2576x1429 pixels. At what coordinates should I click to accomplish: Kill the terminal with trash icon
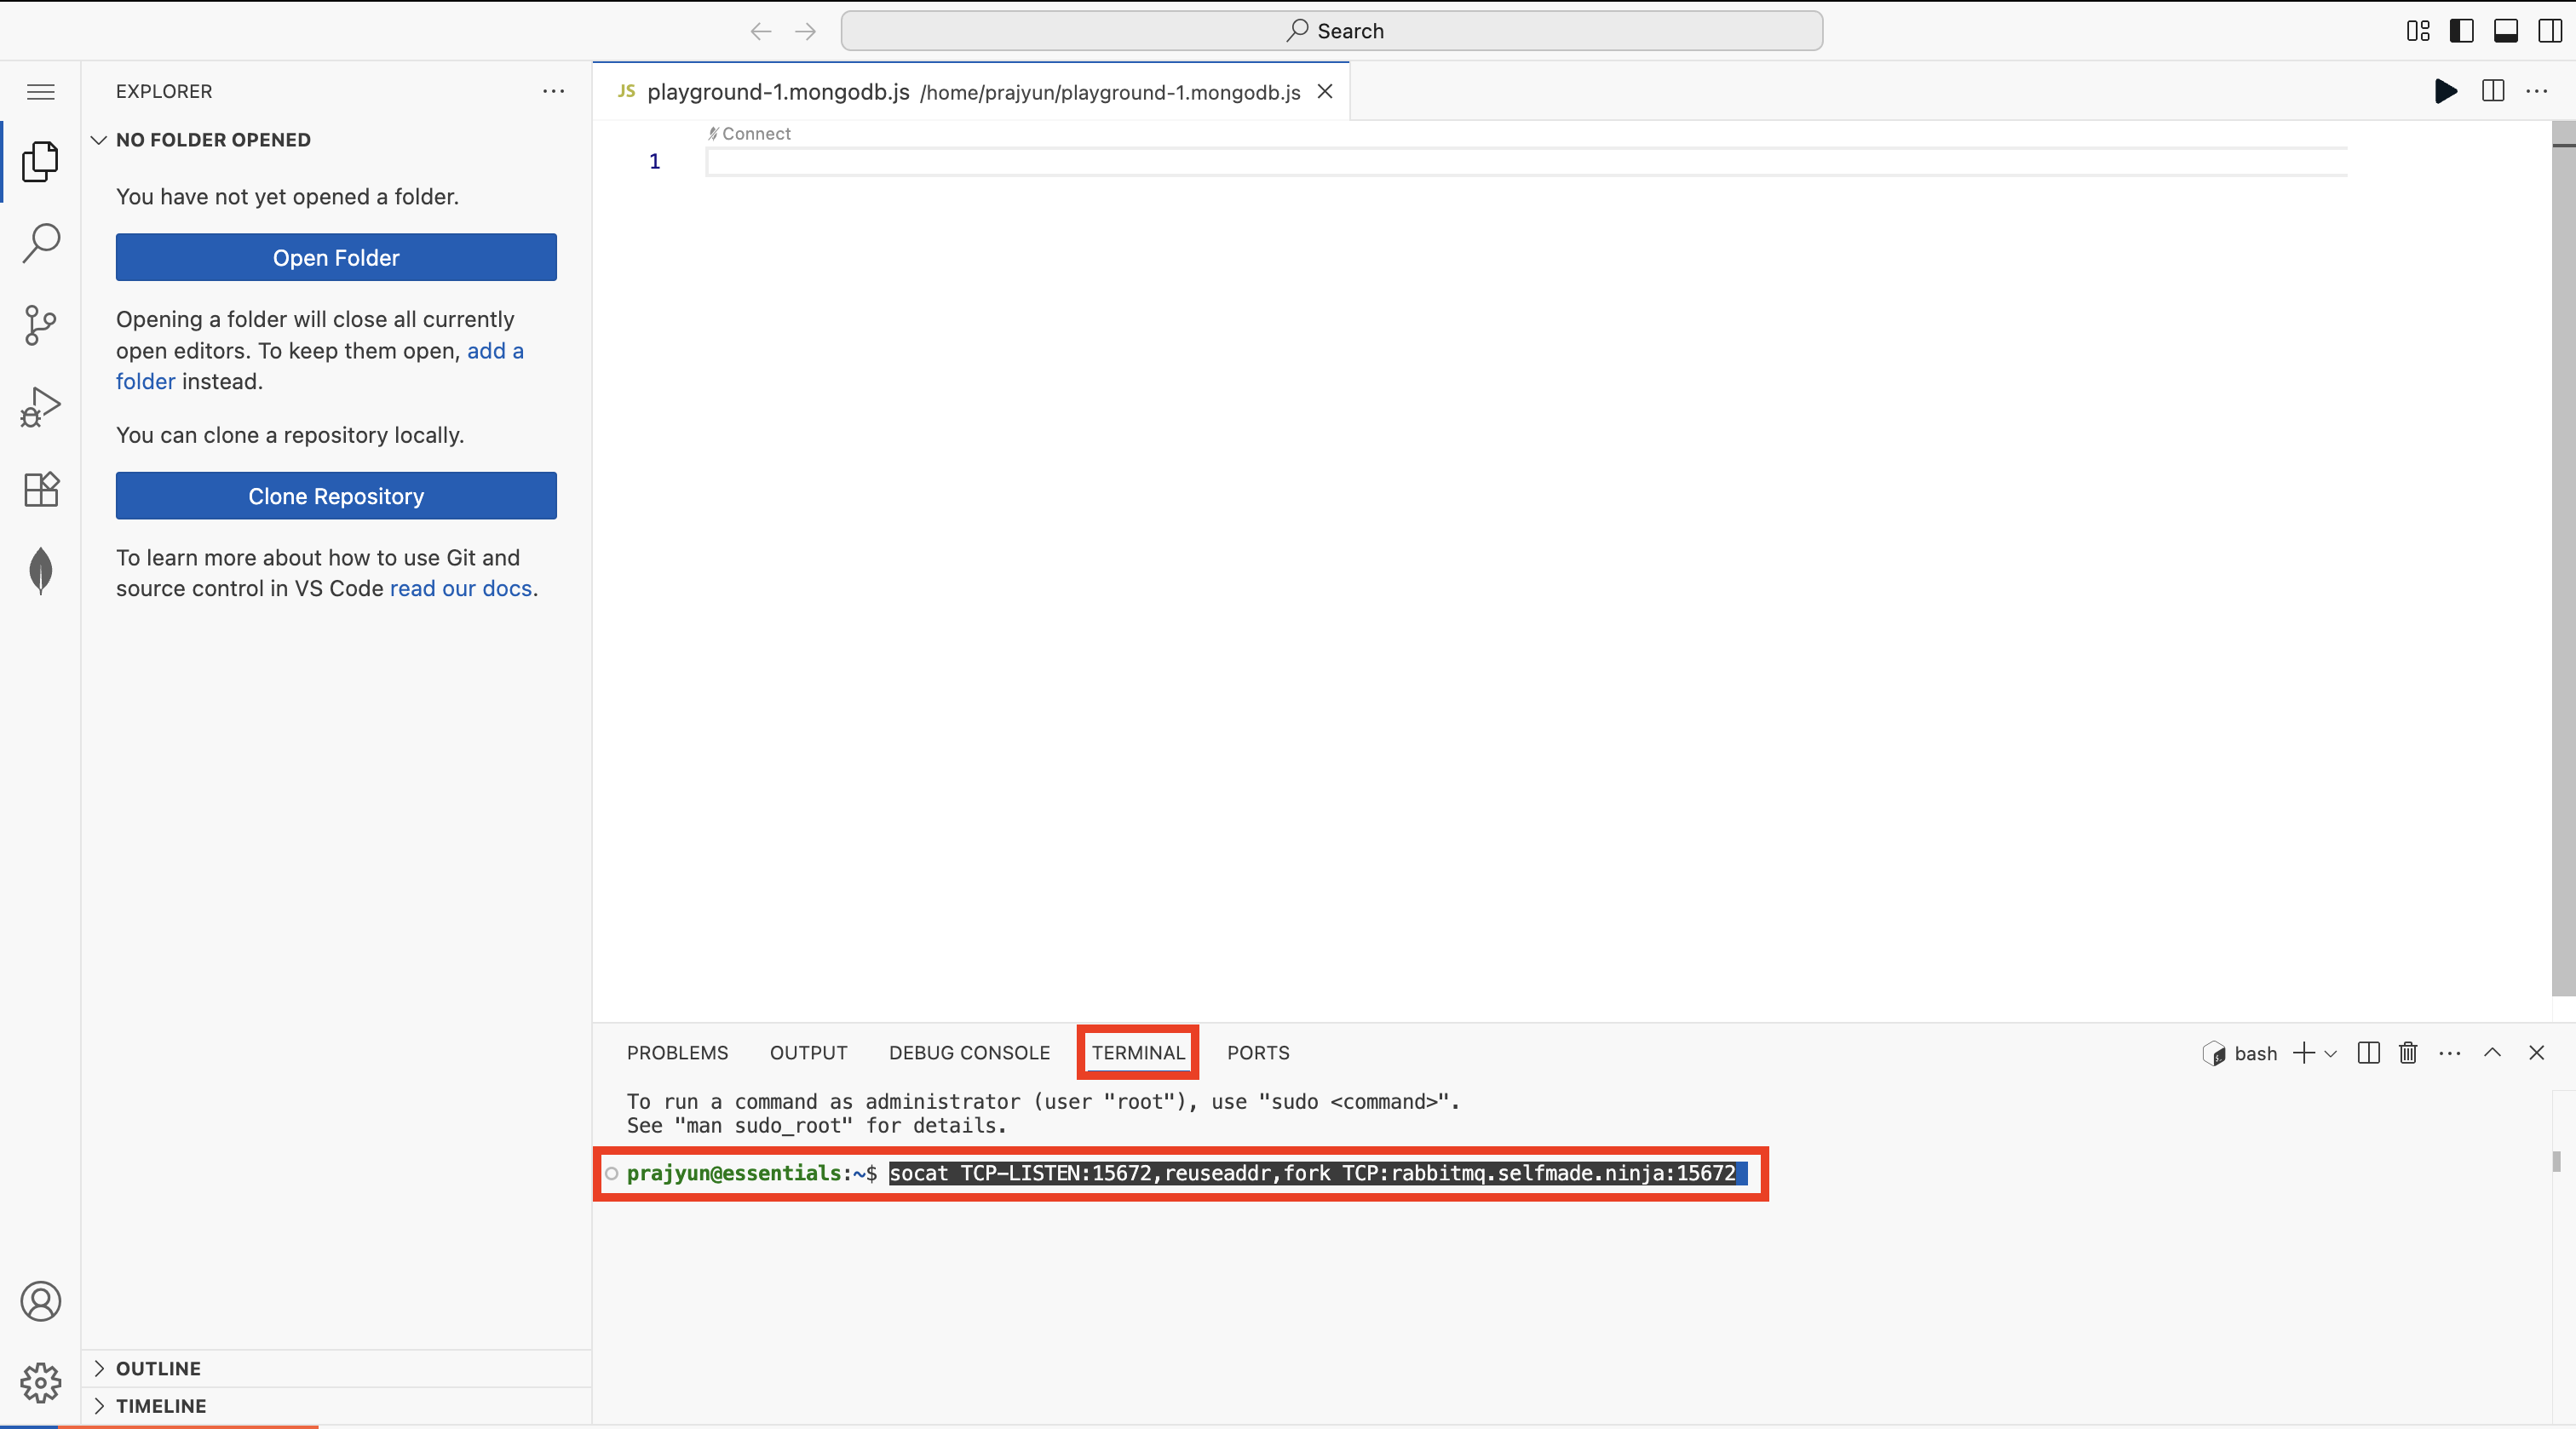(x=2408, y=1053)
